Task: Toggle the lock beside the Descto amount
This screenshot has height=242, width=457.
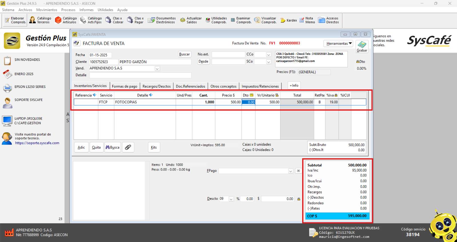Action: 299,199
